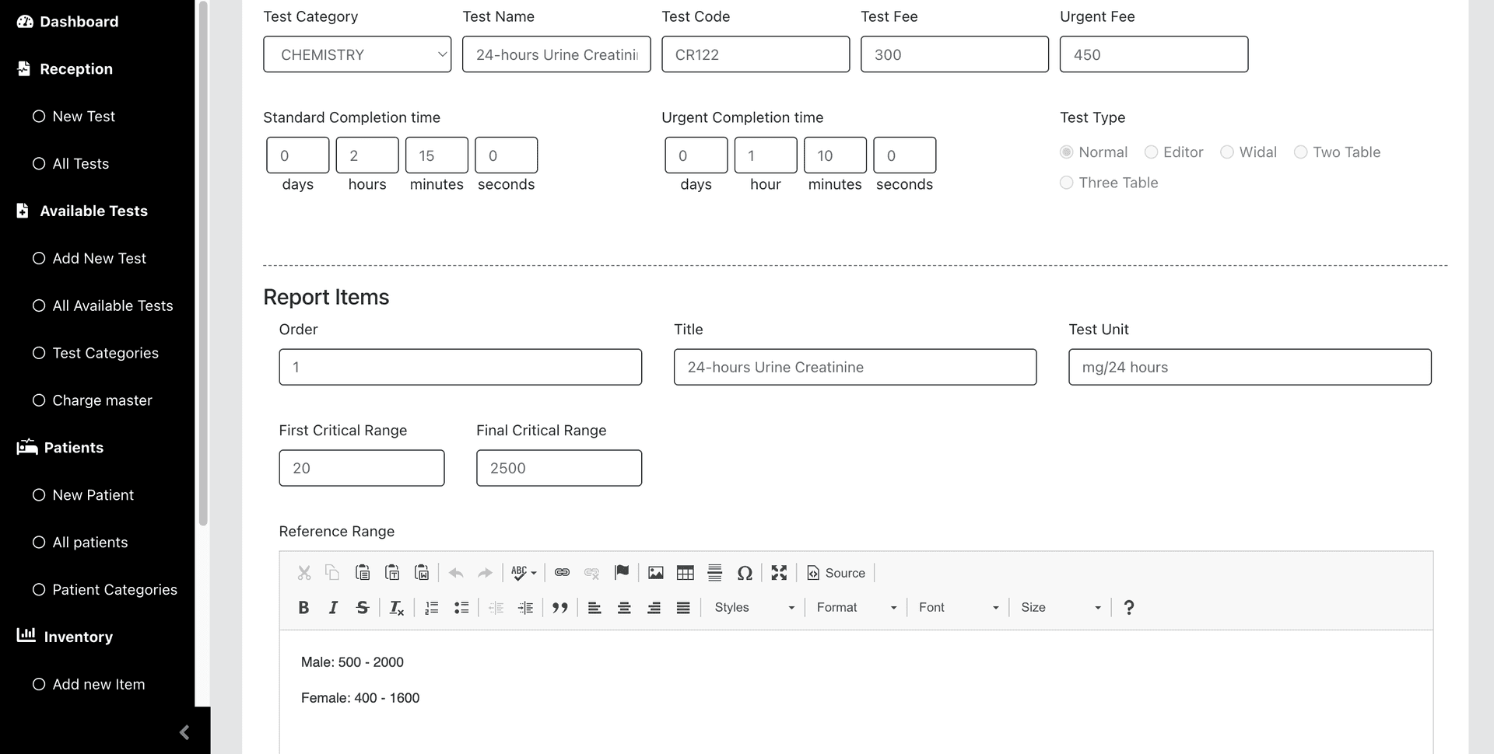1494x754 pixels.
Task: Open the Styles dropdown
Action: [754, 608]
